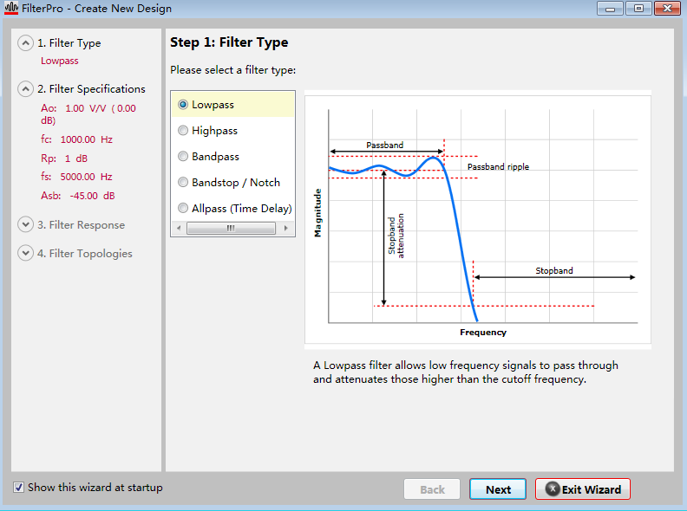The height and width of the screenshot is (511, 687).
Task: Click the FilterPro waveform app icon
Action: 11,8
